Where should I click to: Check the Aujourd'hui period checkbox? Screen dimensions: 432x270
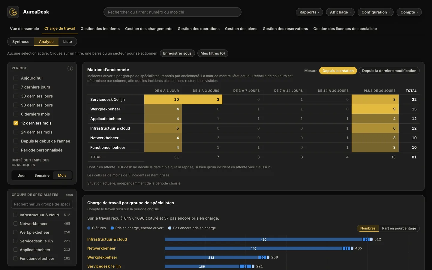16,78
